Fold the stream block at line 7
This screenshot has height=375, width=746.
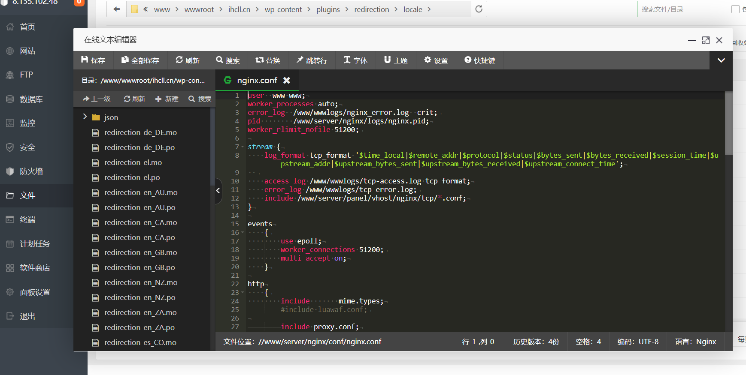pos(243,147)
